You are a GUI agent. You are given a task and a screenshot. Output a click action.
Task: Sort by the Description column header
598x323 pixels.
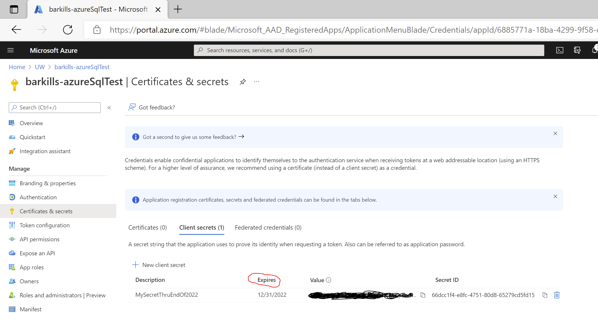click(150, 280)
